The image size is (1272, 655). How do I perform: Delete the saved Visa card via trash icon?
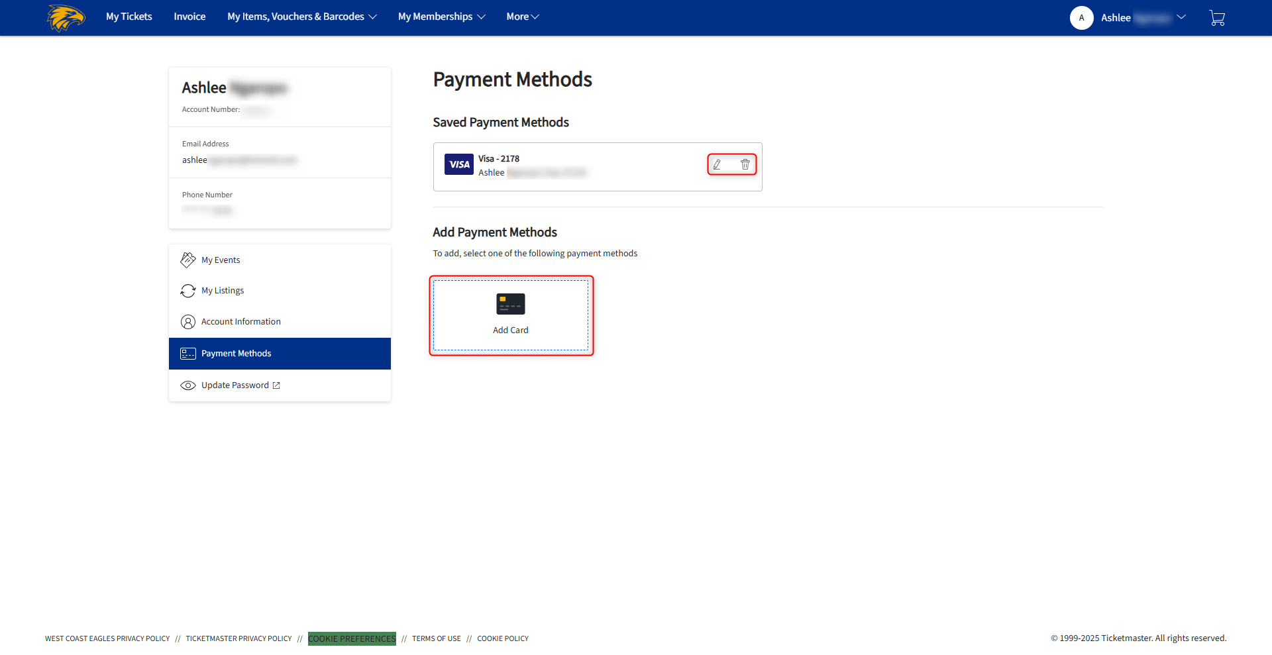pyautogui.click(x=746, y=164)
